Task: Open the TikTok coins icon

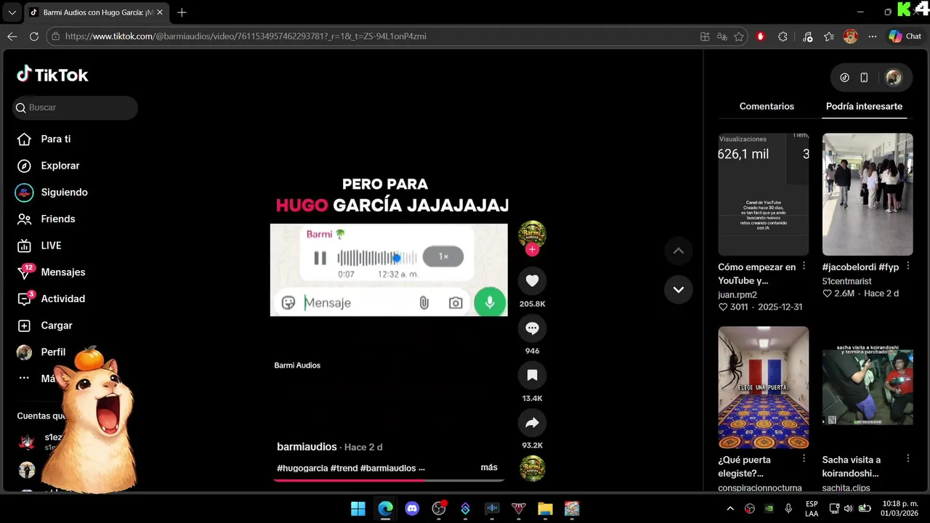Action: (844, 78)
